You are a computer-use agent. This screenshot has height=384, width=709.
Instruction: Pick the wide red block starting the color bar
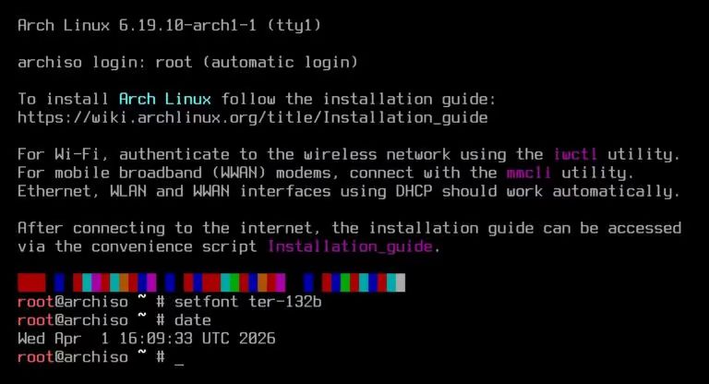31,282
